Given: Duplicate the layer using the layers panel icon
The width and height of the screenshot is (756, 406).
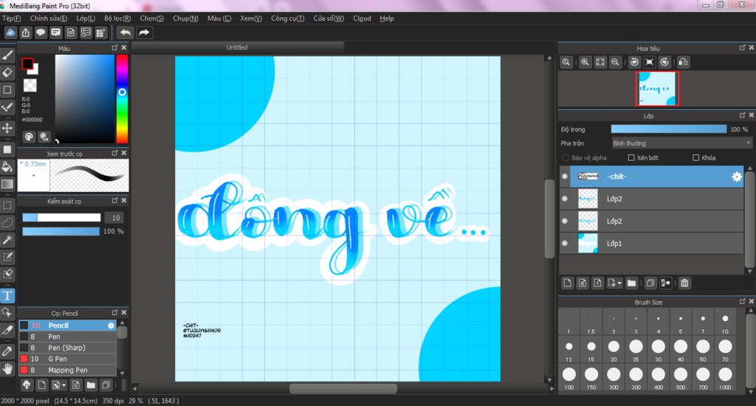Looking at the screenshot, I should point(650,283).
